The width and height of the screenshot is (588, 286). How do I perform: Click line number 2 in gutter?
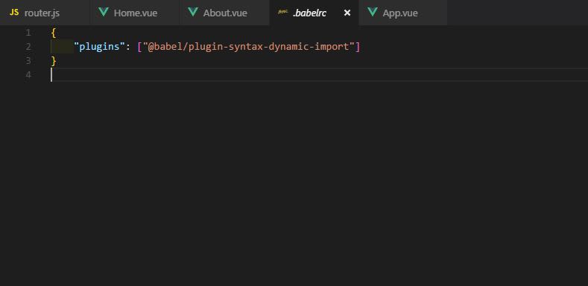click(28, 47)
